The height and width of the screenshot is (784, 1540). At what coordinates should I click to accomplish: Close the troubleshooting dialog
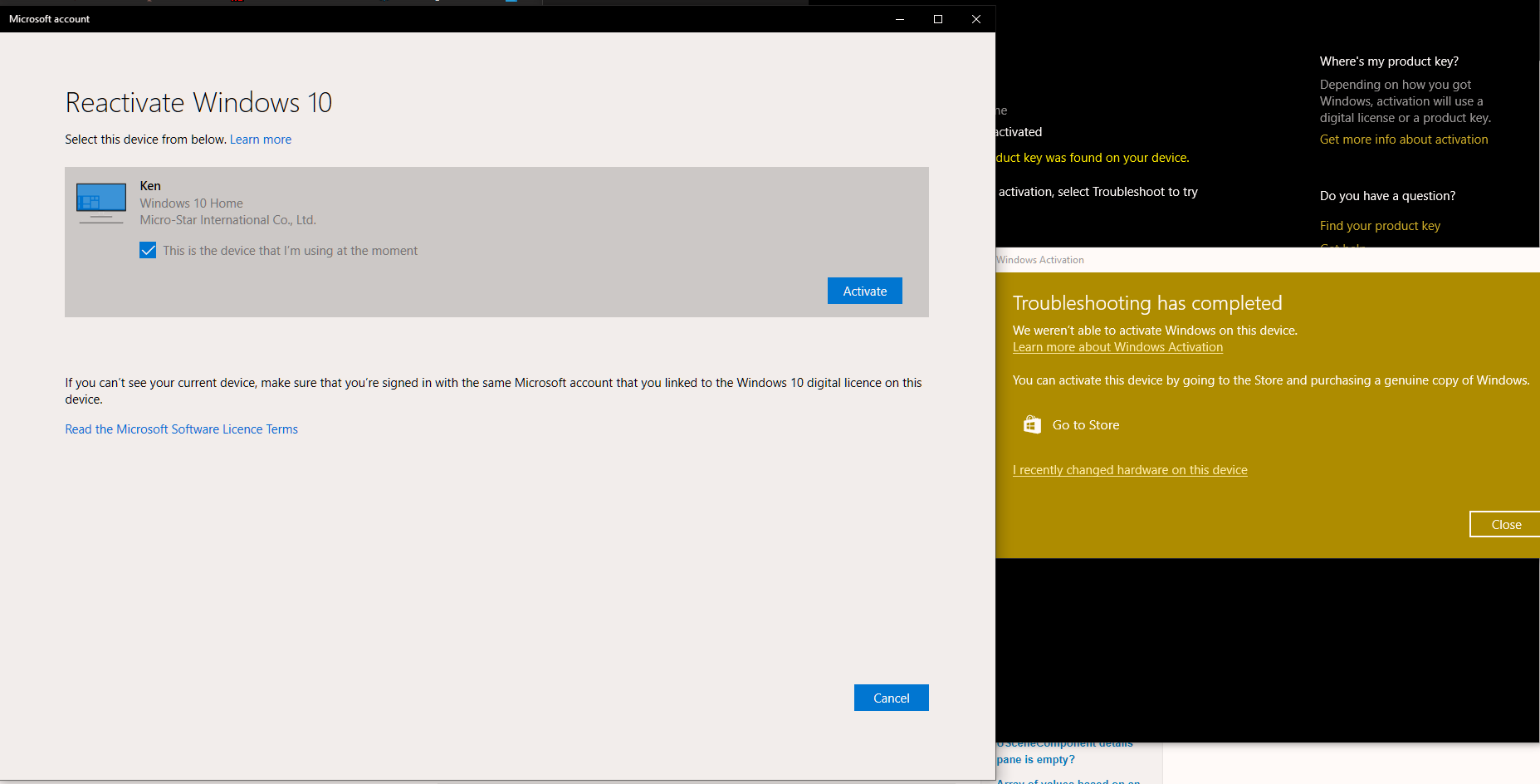click(x=1505, y=524)
